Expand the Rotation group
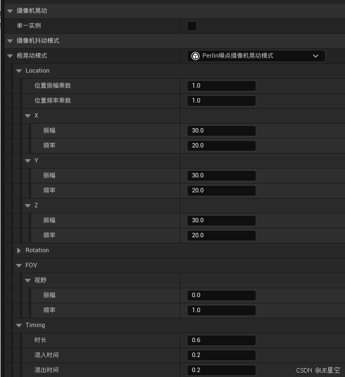 [19, 250]
